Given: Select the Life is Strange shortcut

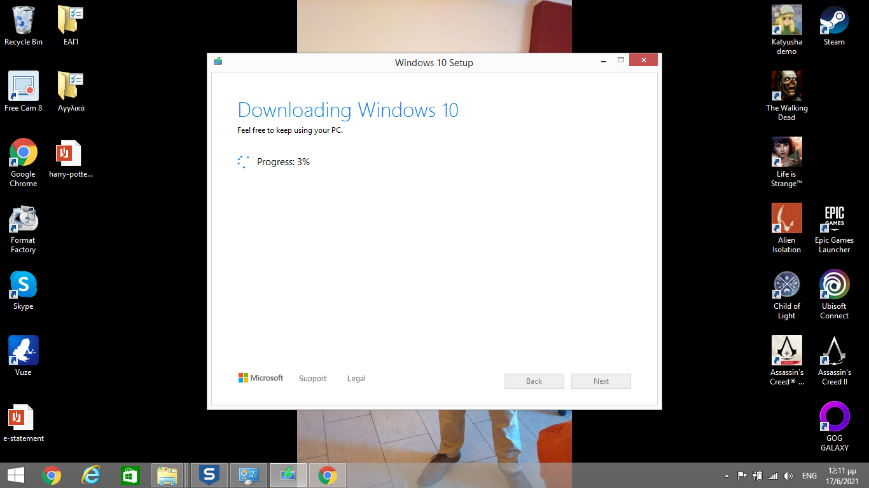Looking at the screenshot, I should [x=787, y=163].
